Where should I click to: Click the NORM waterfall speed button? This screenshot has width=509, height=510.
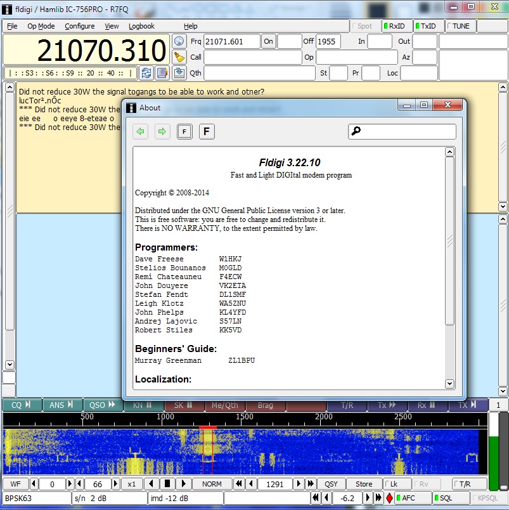[x=212, y=484]
